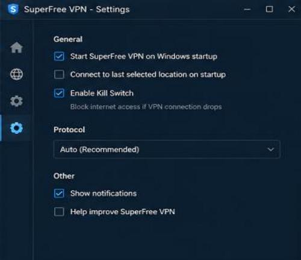The height and width of the screenshot is (260, 301).
Task: Click Help improve SuperFree VPN label
Action: click(x=123, y=212)
